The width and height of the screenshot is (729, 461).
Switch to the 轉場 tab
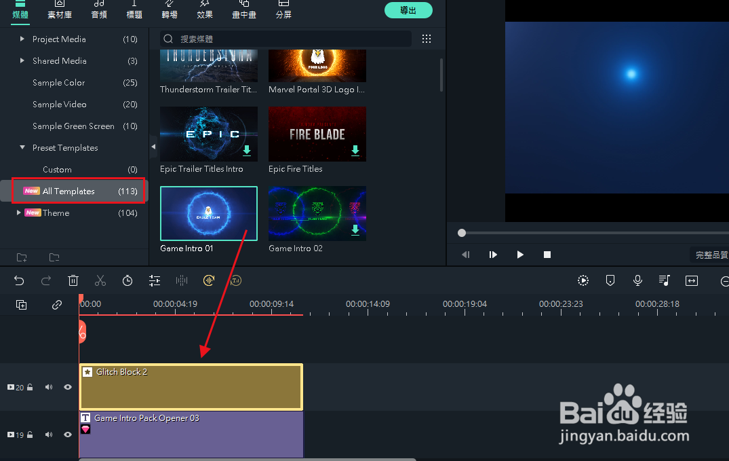coord(170,10)
